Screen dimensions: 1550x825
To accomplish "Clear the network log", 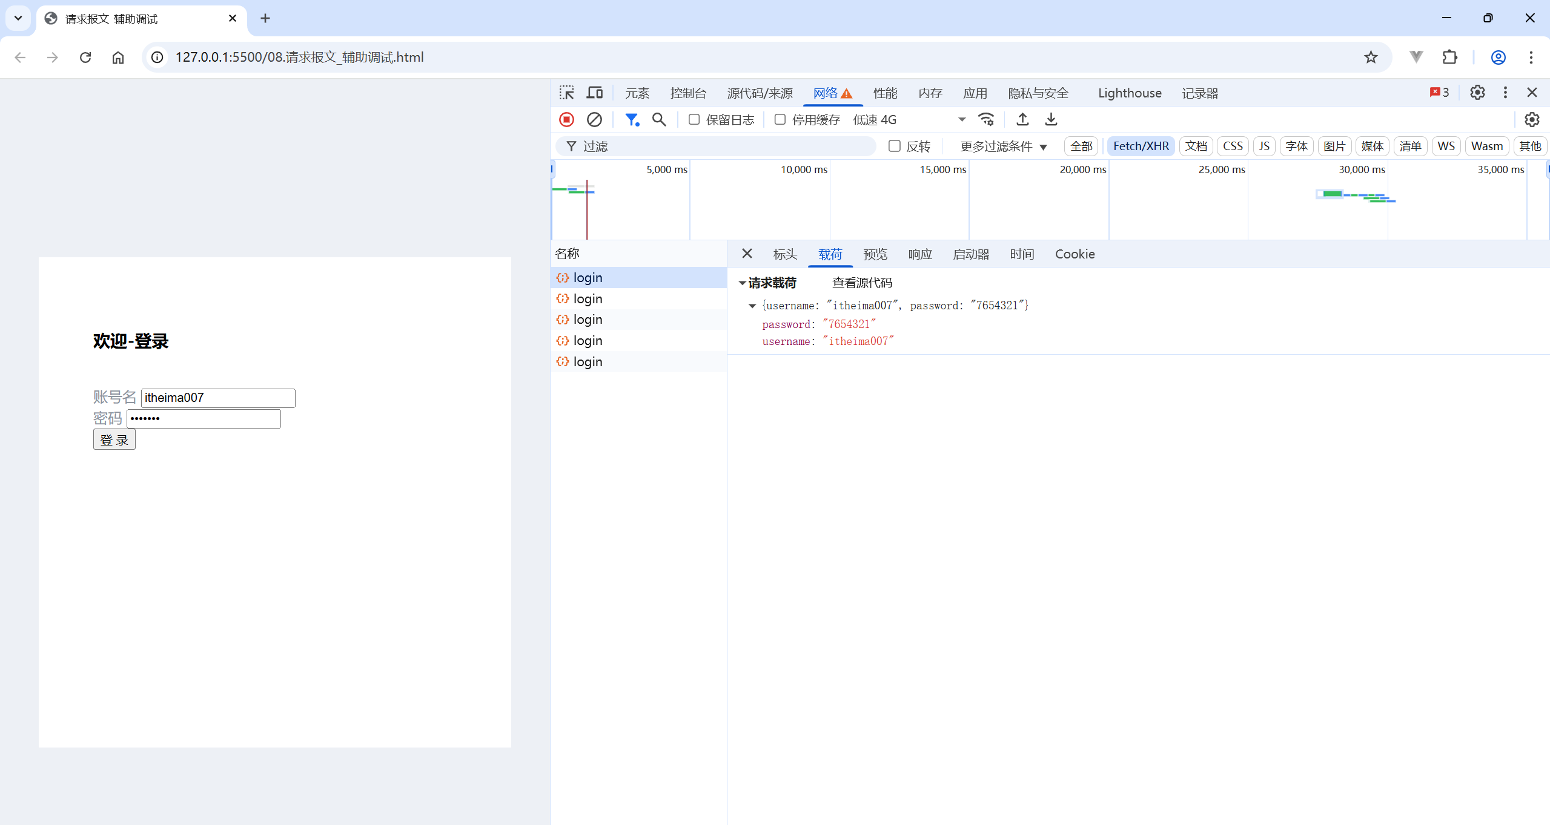I will 594,120.
